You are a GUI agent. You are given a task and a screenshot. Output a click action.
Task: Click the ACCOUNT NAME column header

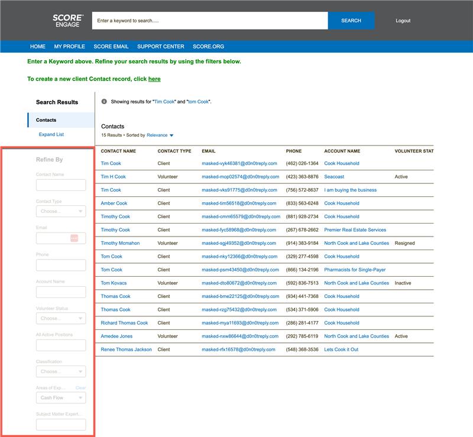[342, 151]
